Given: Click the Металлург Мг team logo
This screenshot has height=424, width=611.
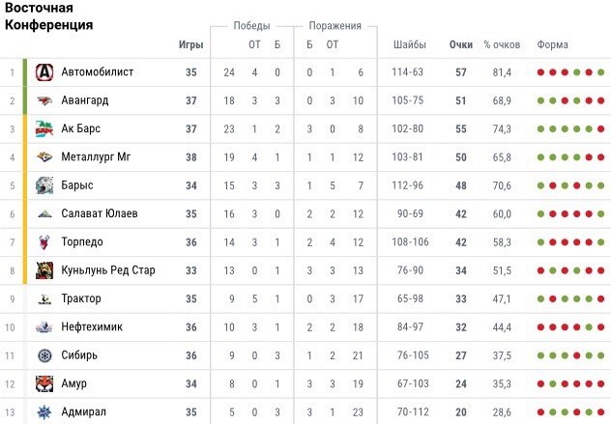Looking at the screenshot, I should 44,157.
